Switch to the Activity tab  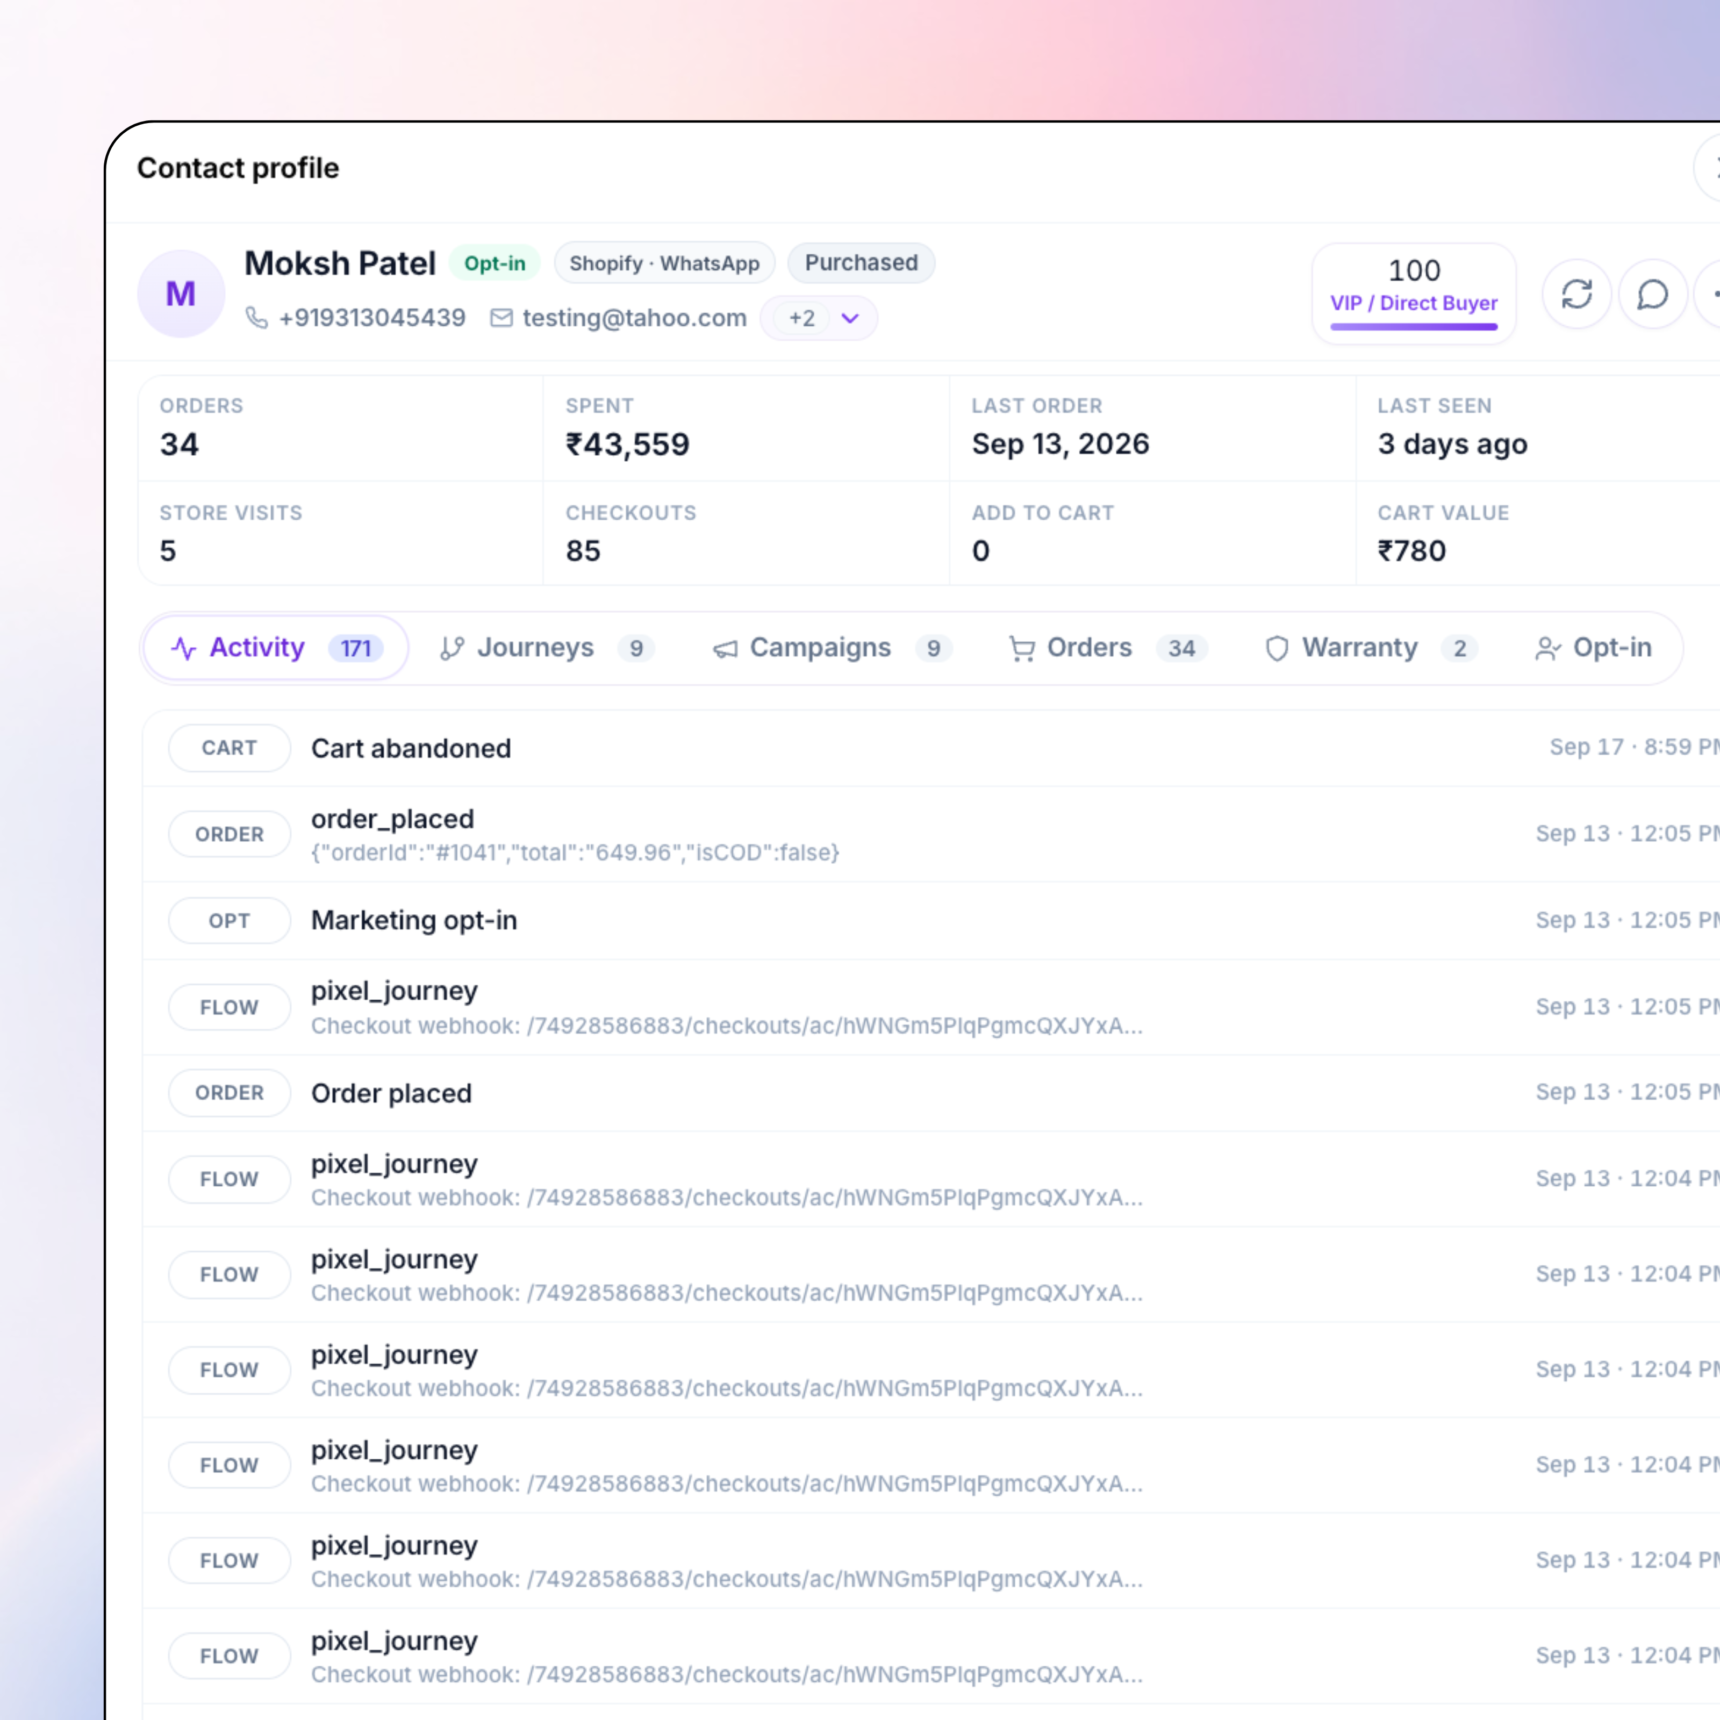[x=275, y=648]
